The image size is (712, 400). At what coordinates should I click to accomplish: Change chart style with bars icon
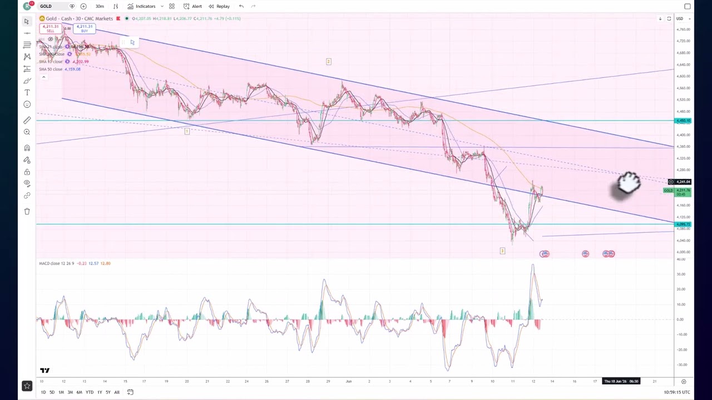[116, 6]
